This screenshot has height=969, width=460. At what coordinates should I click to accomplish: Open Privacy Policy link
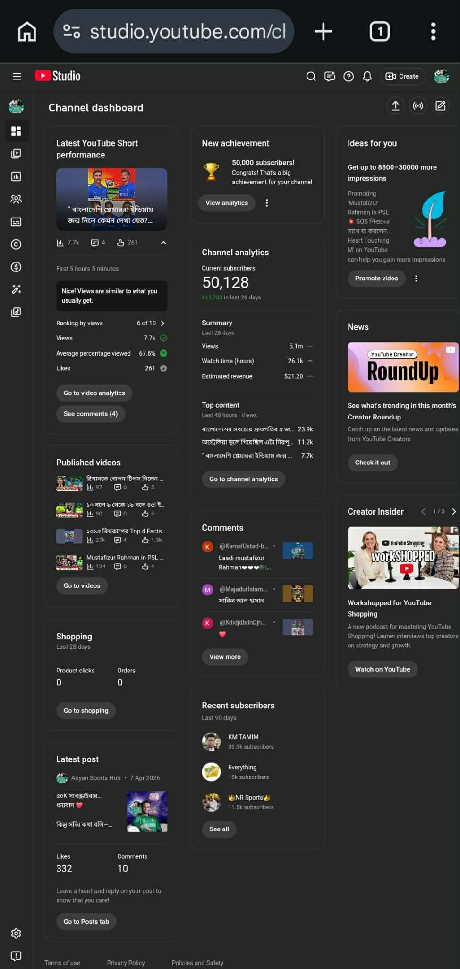(126, 963)
